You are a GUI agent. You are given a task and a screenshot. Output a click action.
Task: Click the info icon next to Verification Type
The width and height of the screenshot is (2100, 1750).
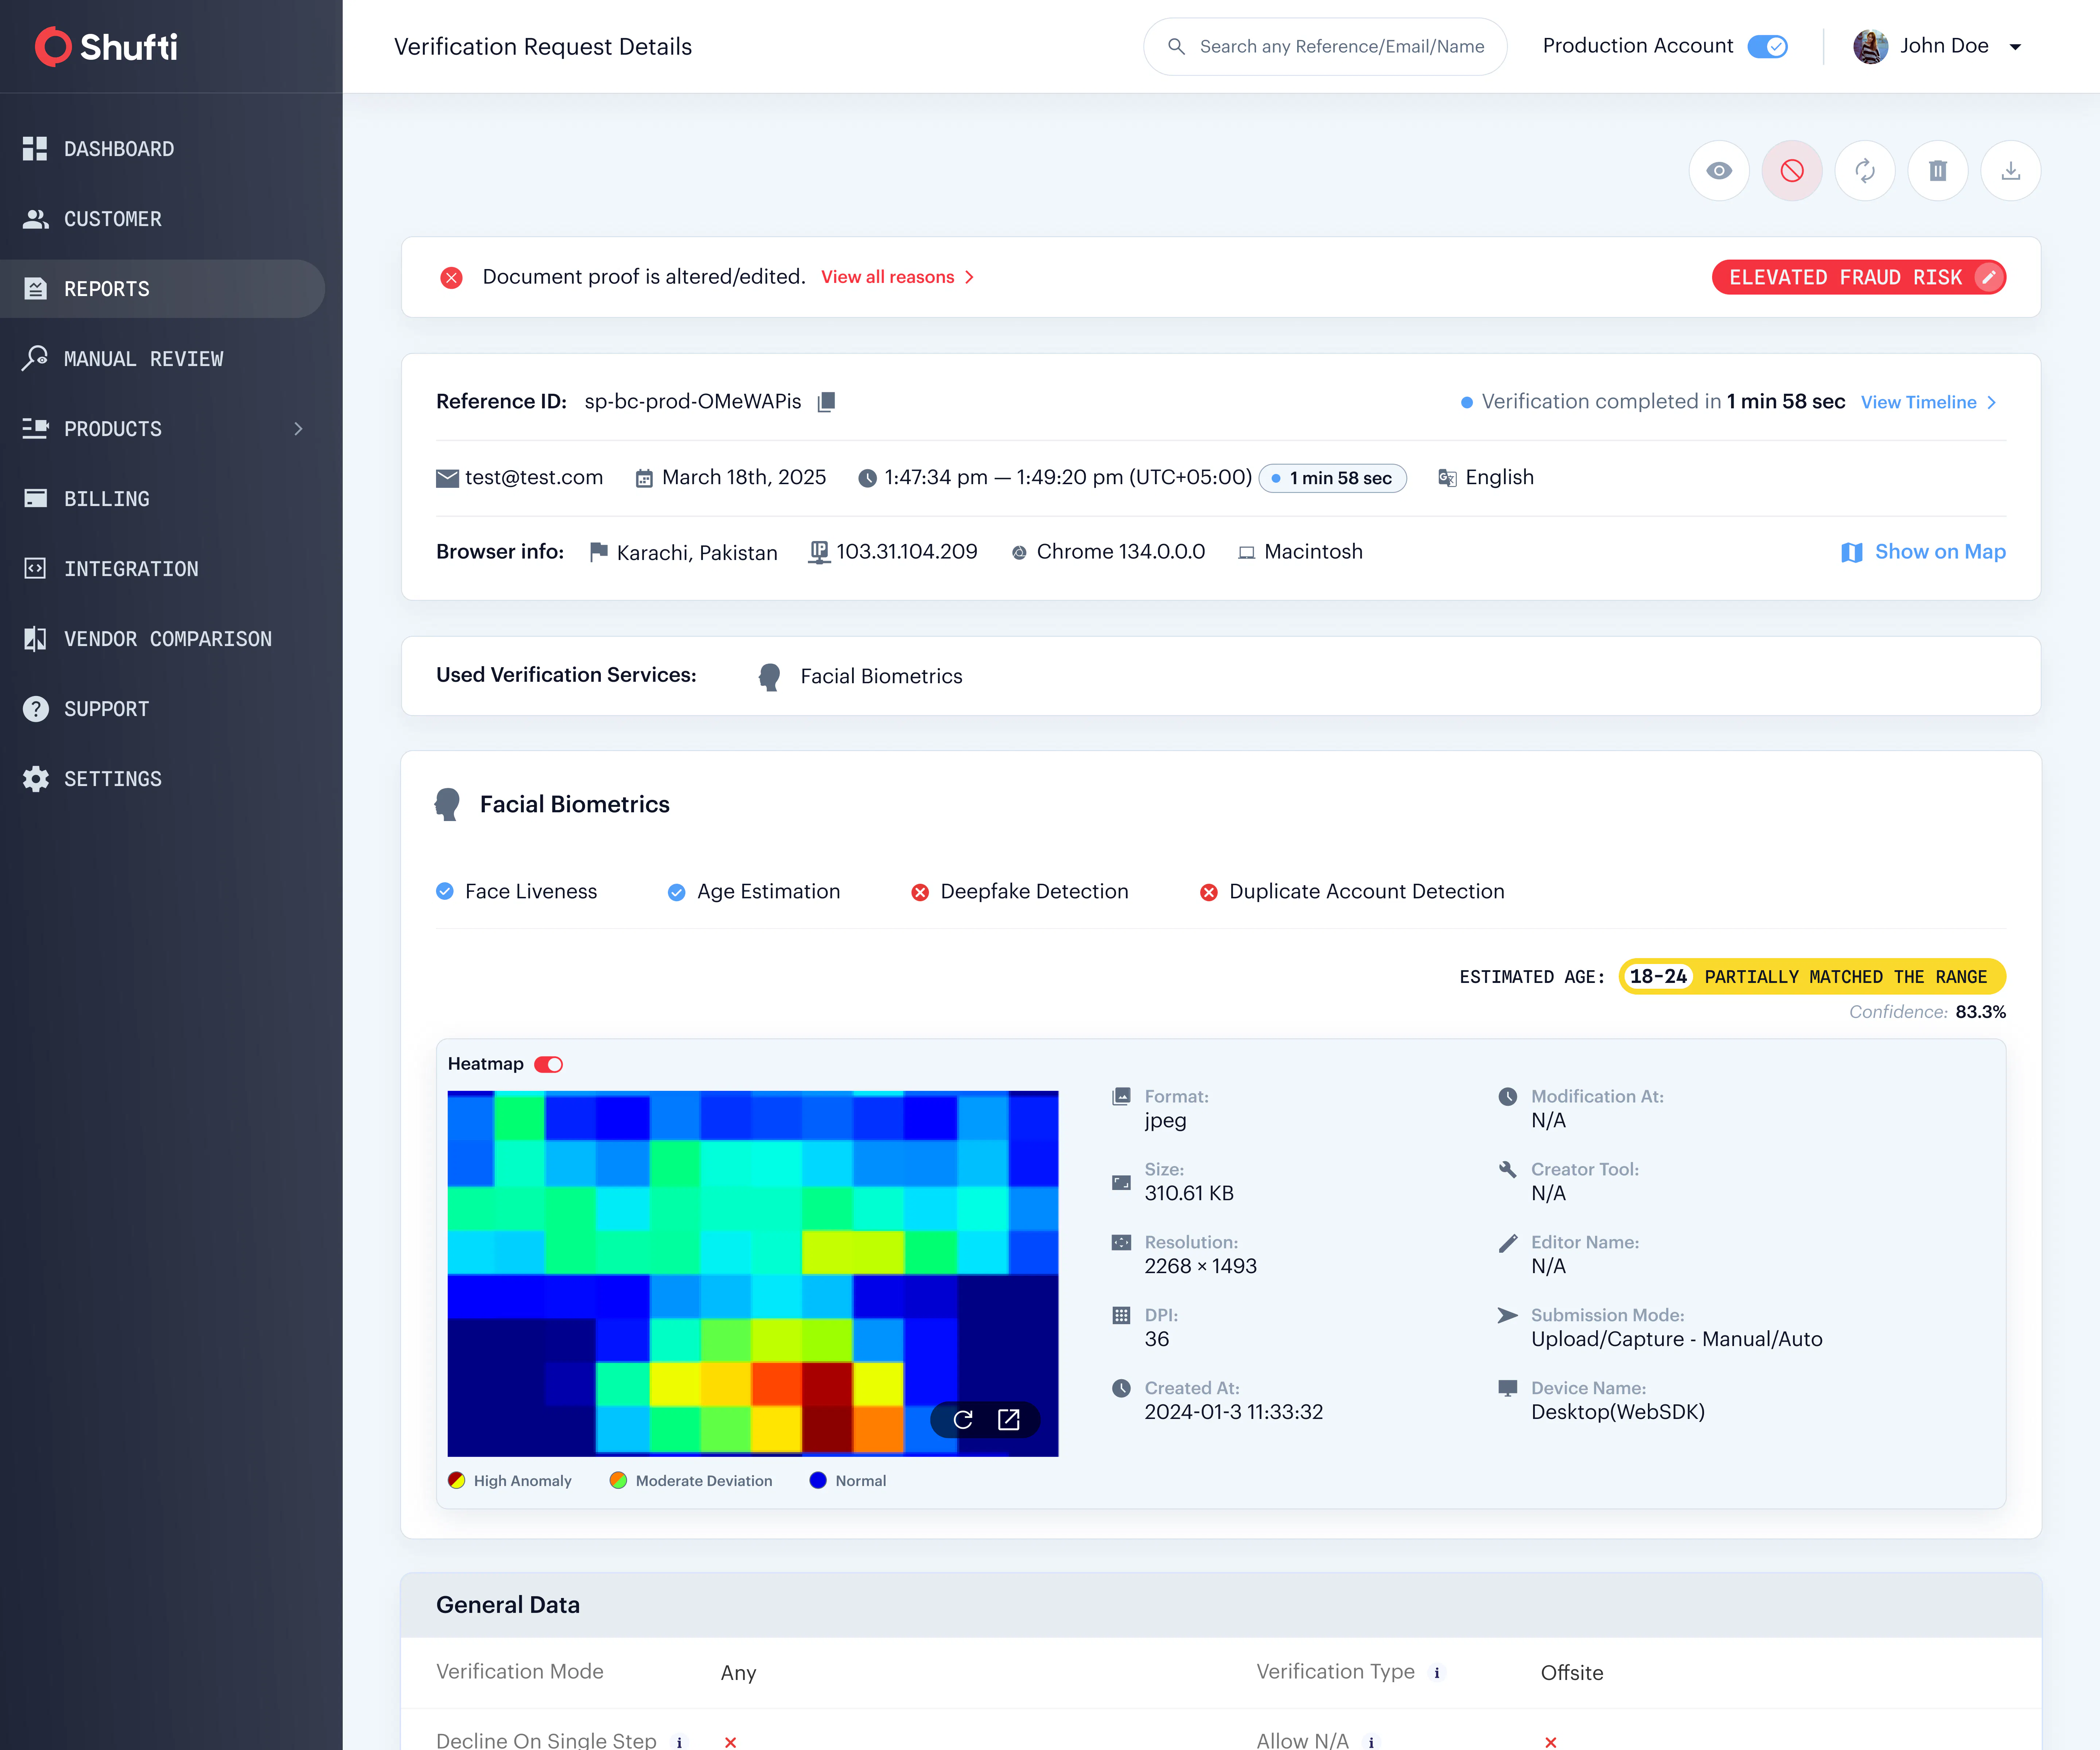tap(1437, 1673)
